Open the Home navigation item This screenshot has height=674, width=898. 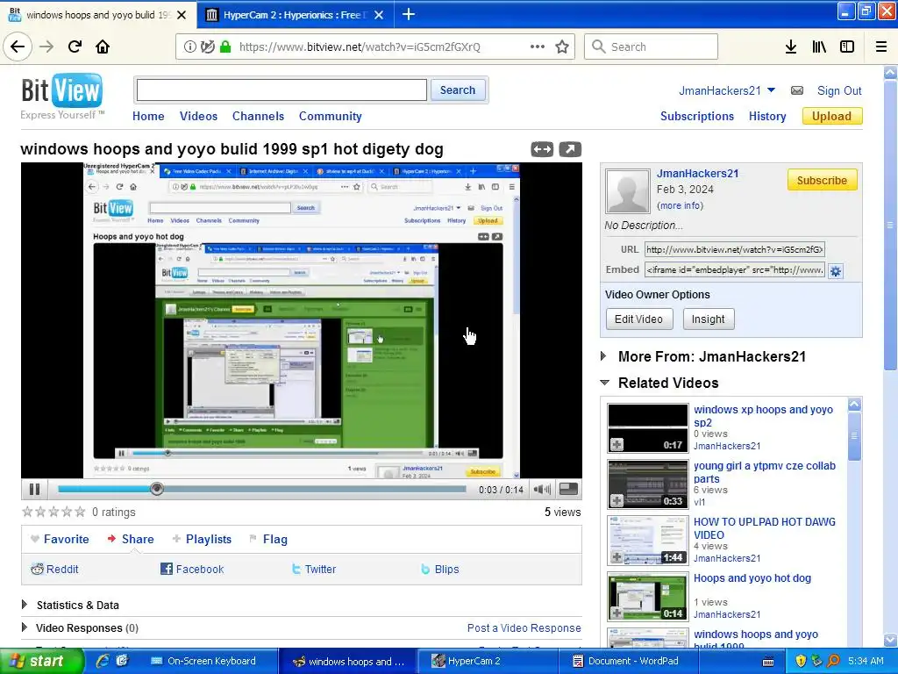148,116
